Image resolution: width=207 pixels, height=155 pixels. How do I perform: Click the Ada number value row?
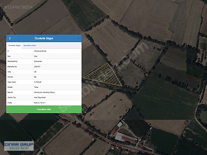57,72
